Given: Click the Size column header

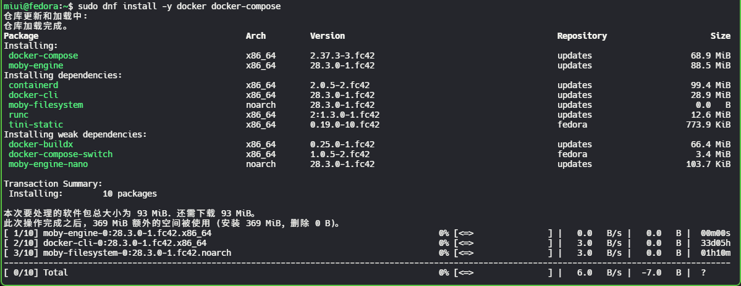Looking at the screenshot, I should click(x=721, y=36).
